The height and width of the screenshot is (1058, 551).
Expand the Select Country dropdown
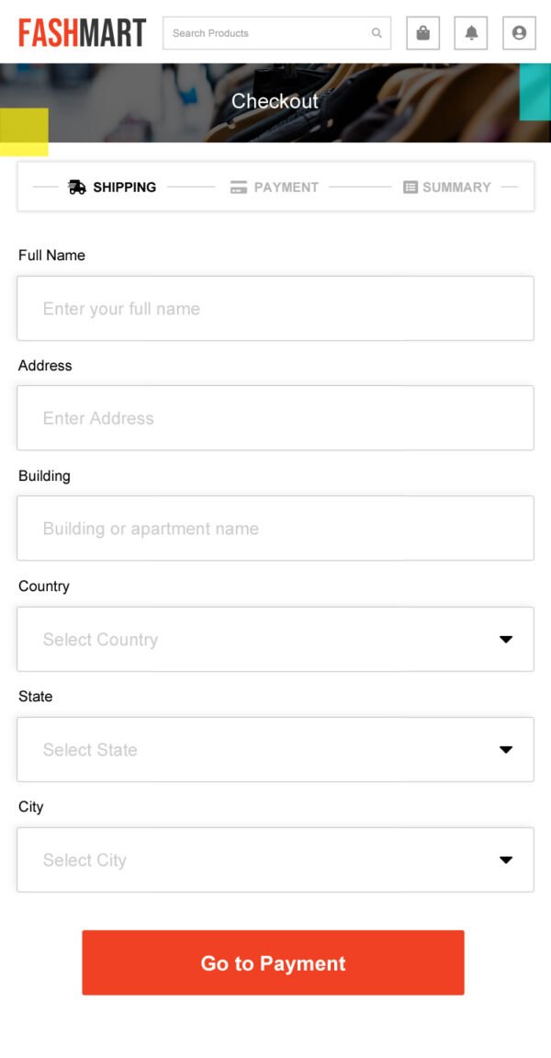[x=275, y=639]
